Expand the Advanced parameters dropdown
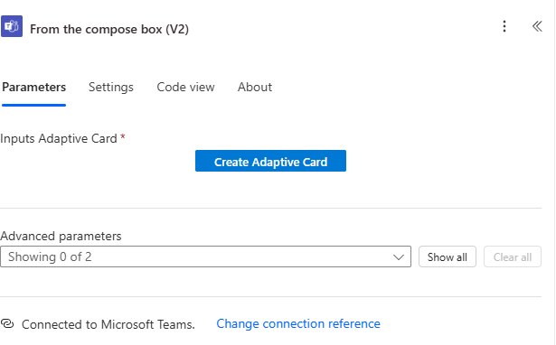 point(205,256)
